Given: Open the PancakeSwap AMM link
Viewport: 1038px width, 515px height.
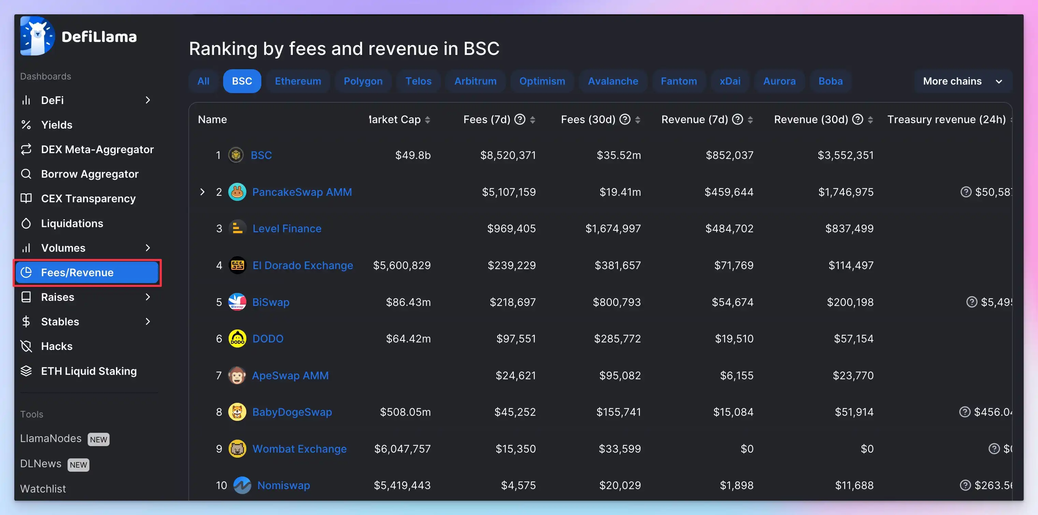Looking at the screenshot, I should pyautogui.click(x=302, y=192).
